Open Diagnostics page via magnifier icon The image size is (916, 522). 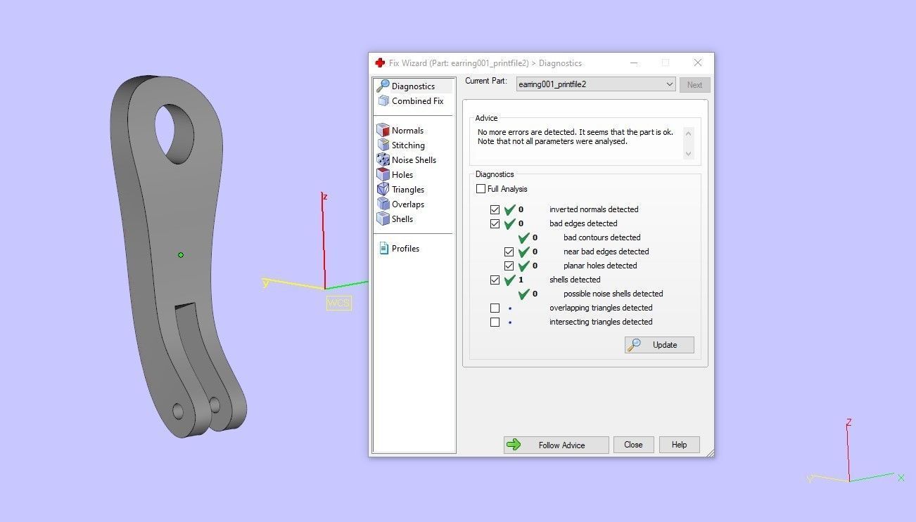(383, 86)
